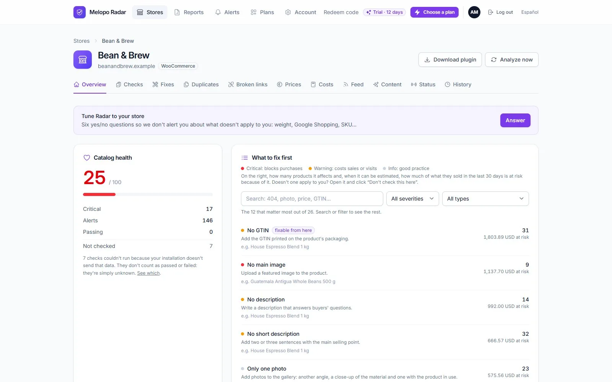Open the No main image issue
The height and width of the screenshot is (382, 612).
point(385,273)
